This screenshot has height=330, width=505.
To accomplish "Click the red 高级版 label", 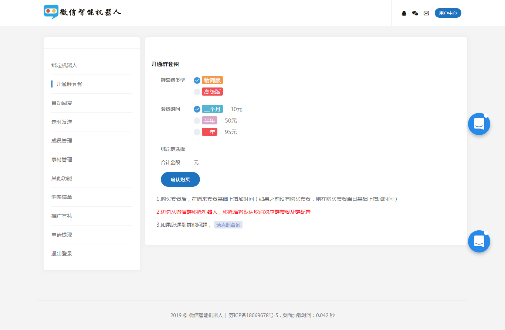I will tap(212, 92).
